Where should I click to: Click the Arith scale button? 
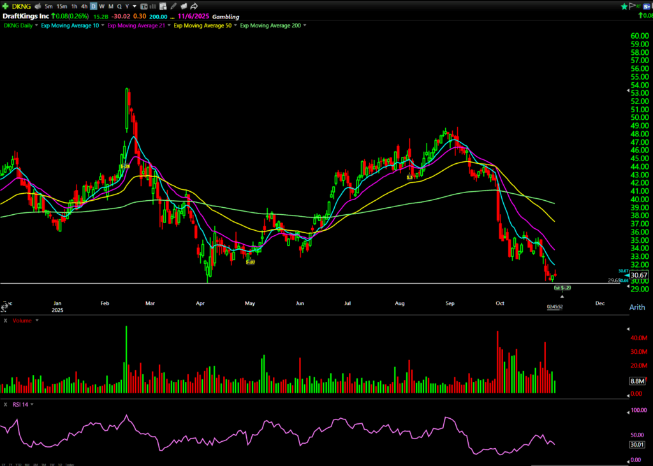637,307
